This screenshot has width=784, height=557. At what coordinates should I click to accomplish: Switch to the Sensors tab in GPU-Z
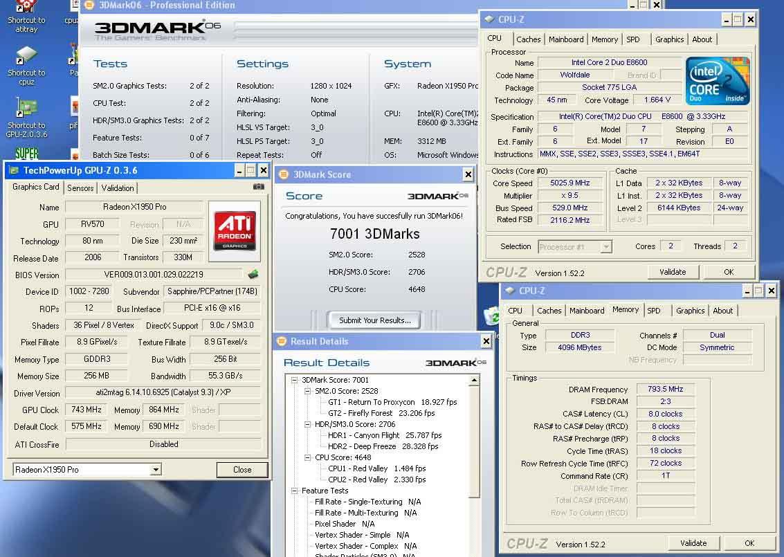pos(80,188)
